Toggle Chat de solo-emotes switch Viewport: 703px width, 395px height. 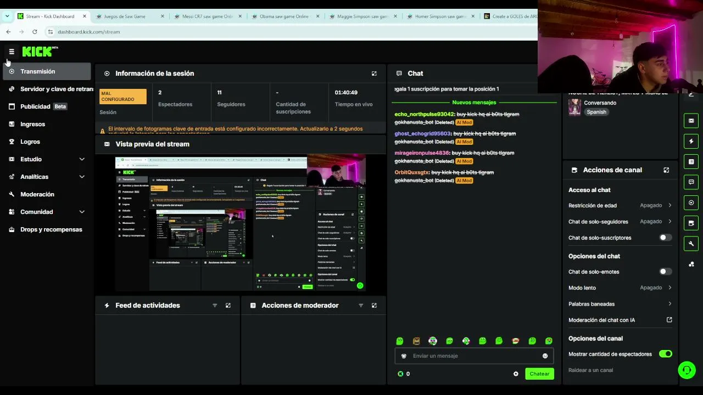pos(665,272)
